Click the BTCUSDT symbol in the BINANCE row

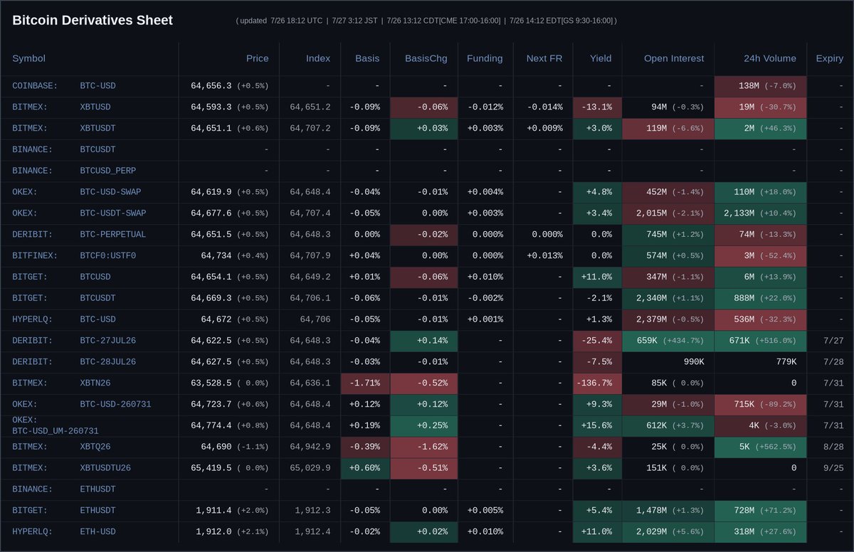pos(97,150)
